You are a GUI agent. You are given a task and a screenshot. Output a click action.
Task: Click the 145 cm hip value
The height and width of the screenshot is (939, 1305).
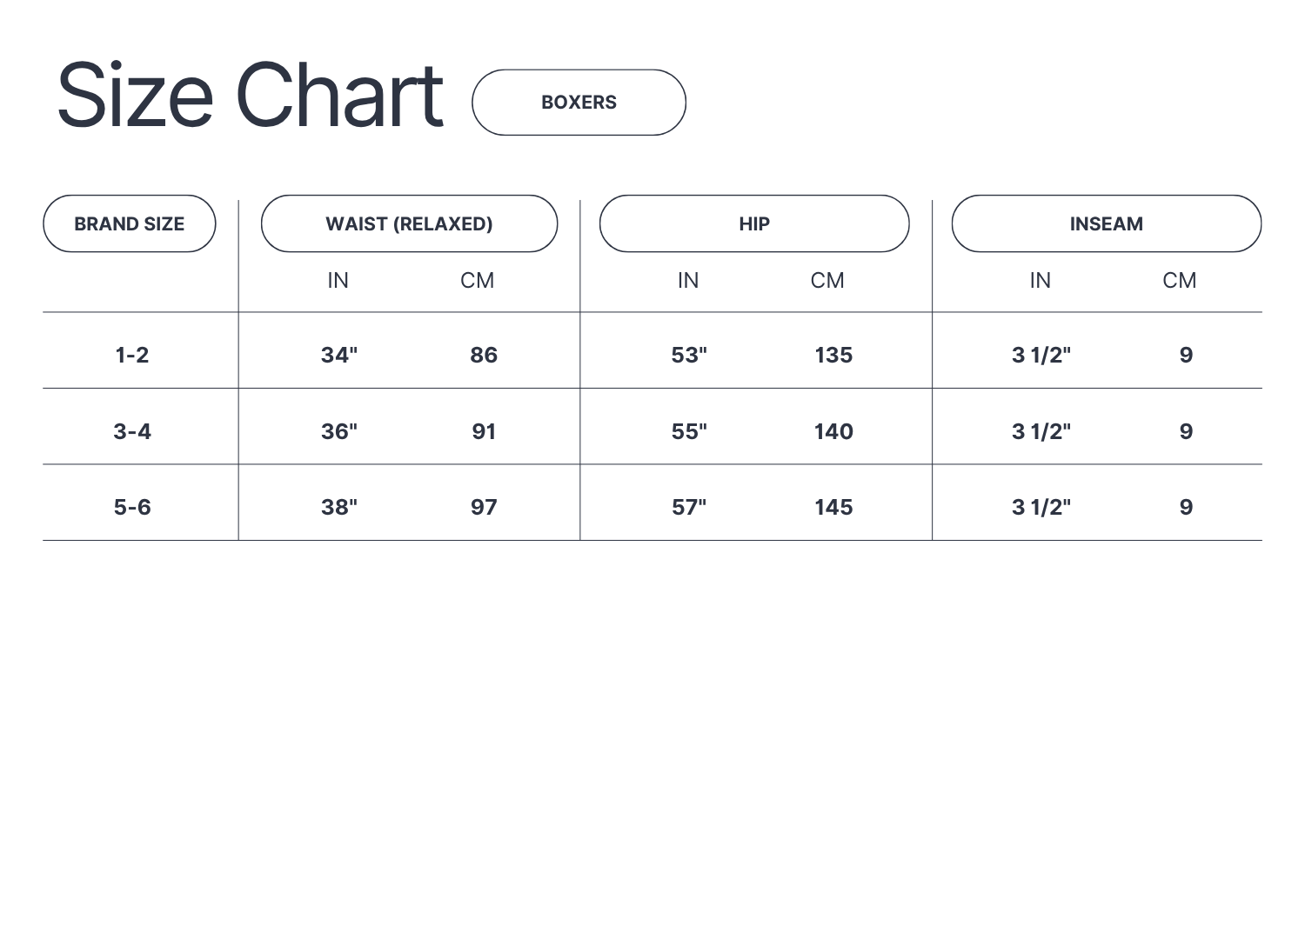[833, 507]
